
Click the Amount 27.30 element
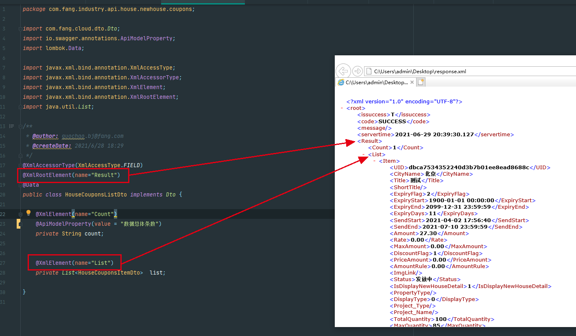[x=429, y=233]
